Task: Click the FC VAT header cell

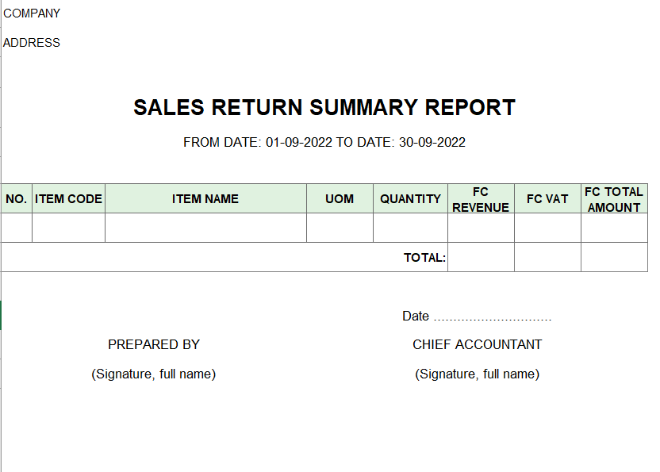Action: [x=547, y=198]
